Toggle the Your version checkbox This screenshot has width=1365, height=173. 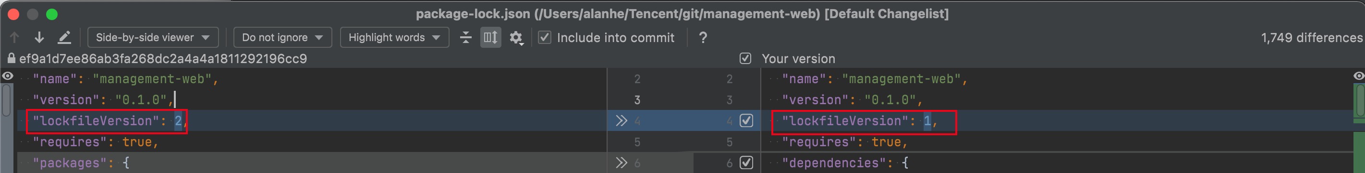coord(745,59)
